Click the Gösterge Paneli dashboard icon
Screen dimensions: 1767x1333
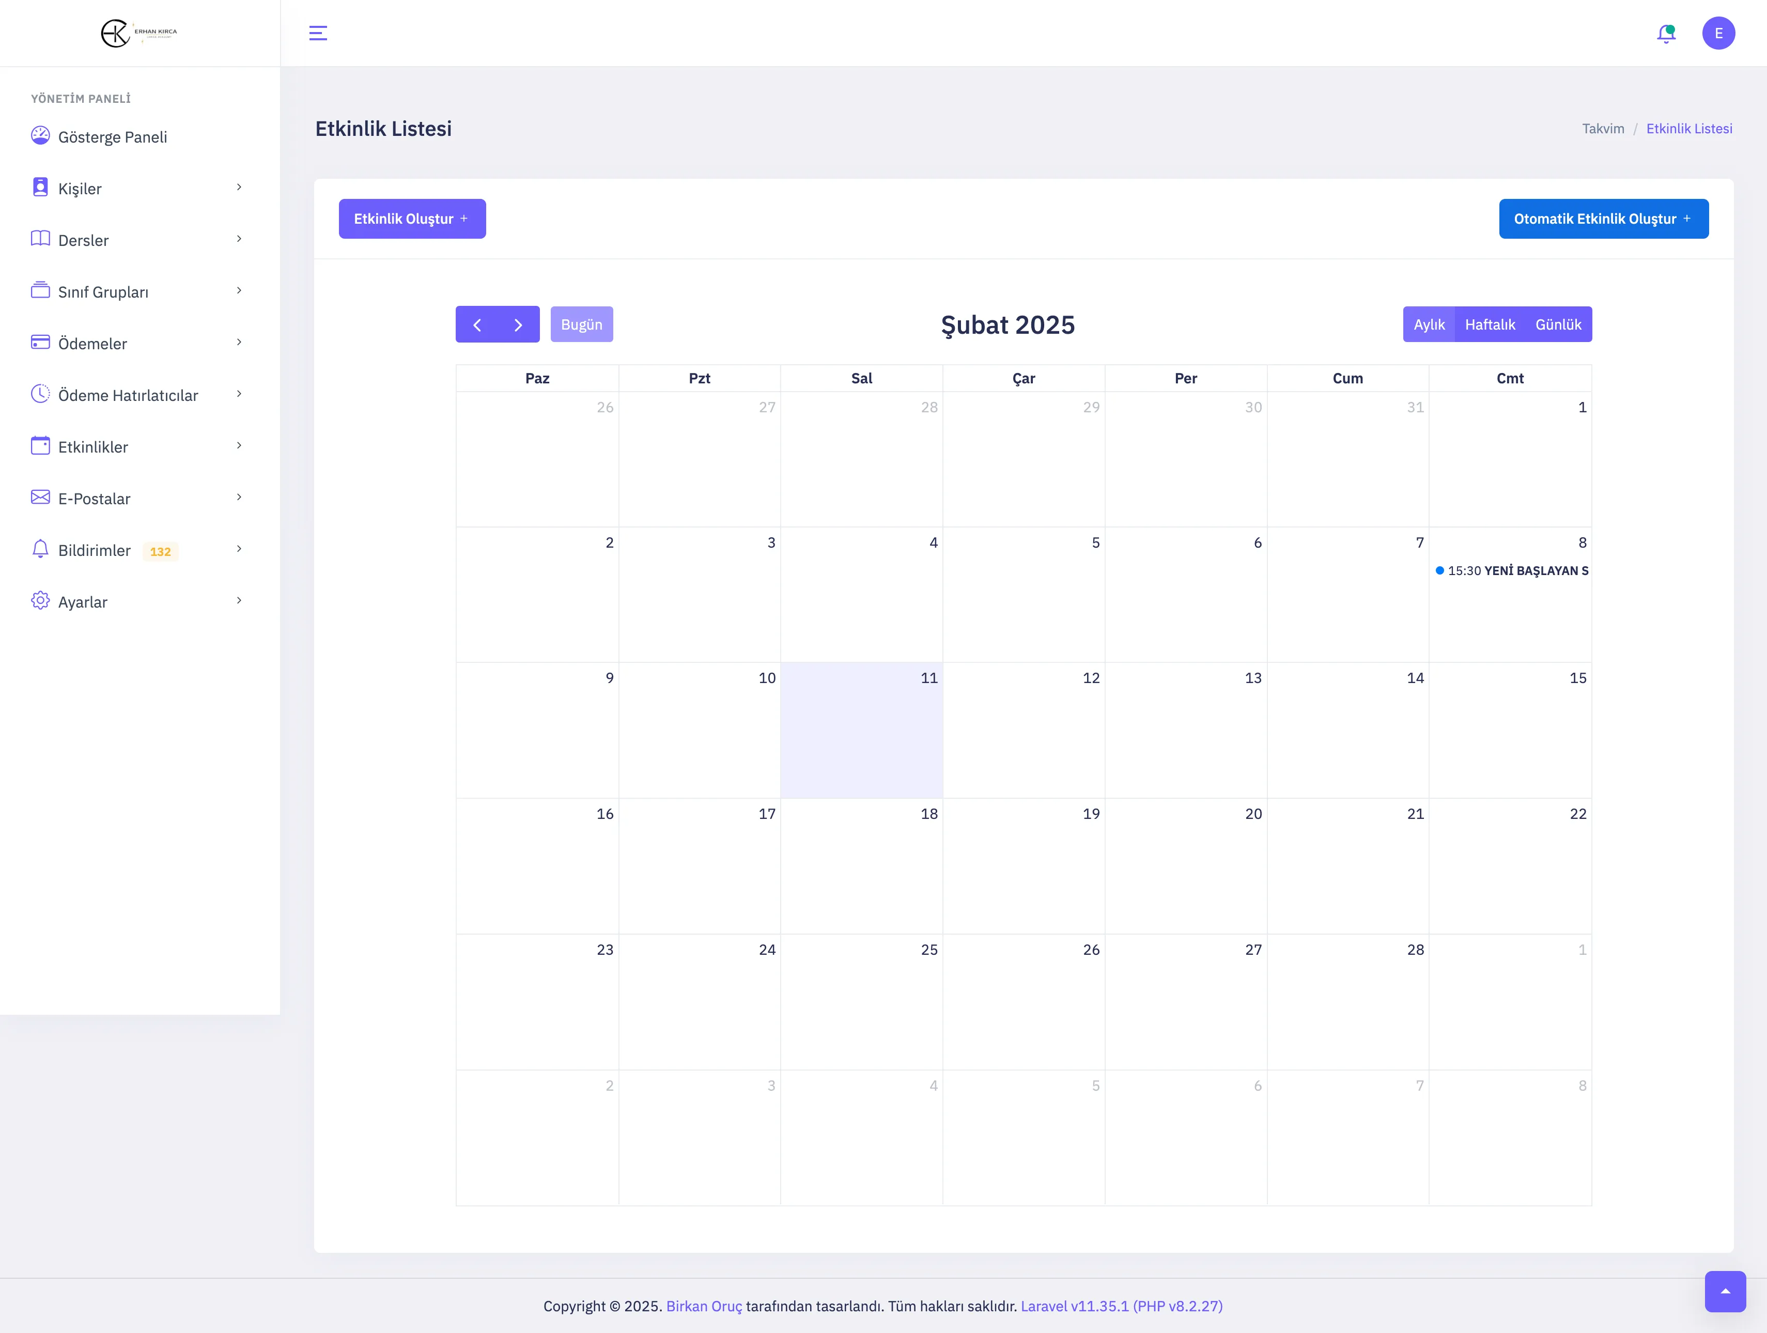pyautogui.click(x=40, y=136)
